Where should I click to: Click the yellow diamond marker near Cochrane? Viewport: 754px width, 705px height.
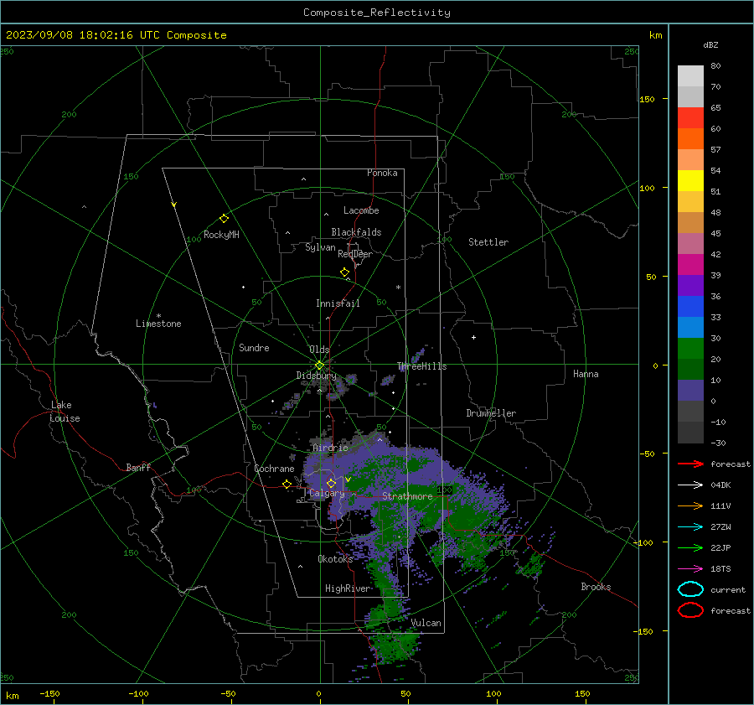[x=287, y=484]
